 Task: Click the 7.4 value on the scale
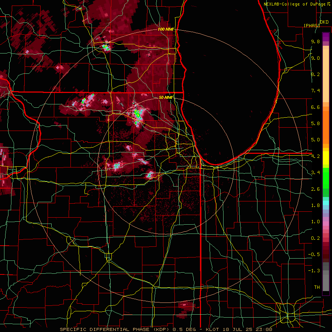pos(315,91)
